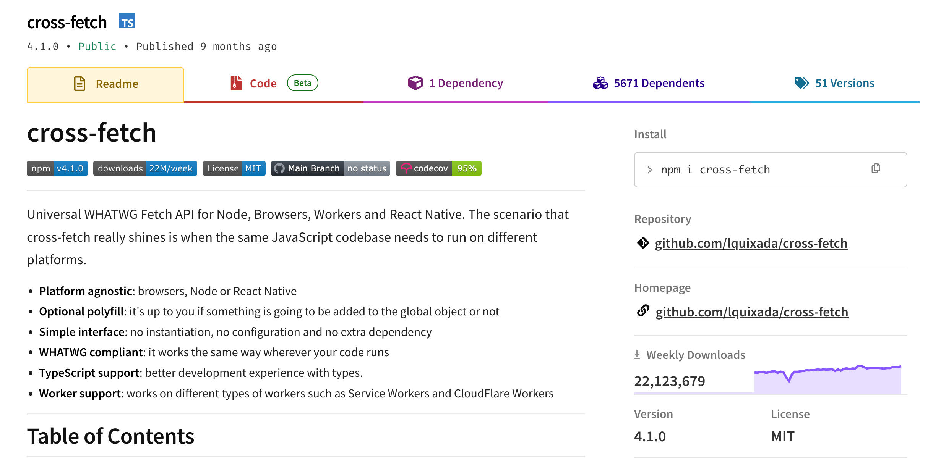Open the Readme tab
This screenshot has width=941, height=465.
[x=105, y=84]
